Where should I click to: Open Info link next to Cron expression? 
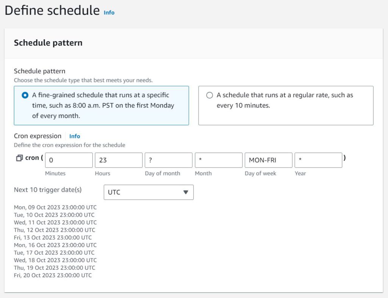pyautogui.click(x=75, y=136)
